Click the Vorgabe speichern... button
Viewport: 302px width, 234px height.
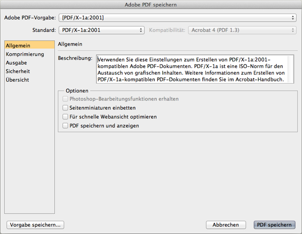click(35, 225)
